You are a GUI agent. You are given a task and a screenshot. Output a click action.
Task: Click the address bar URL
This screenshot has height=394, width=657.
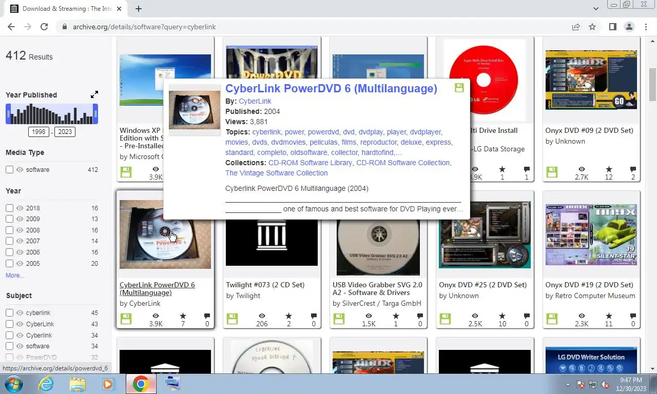[x=144, y=27]
